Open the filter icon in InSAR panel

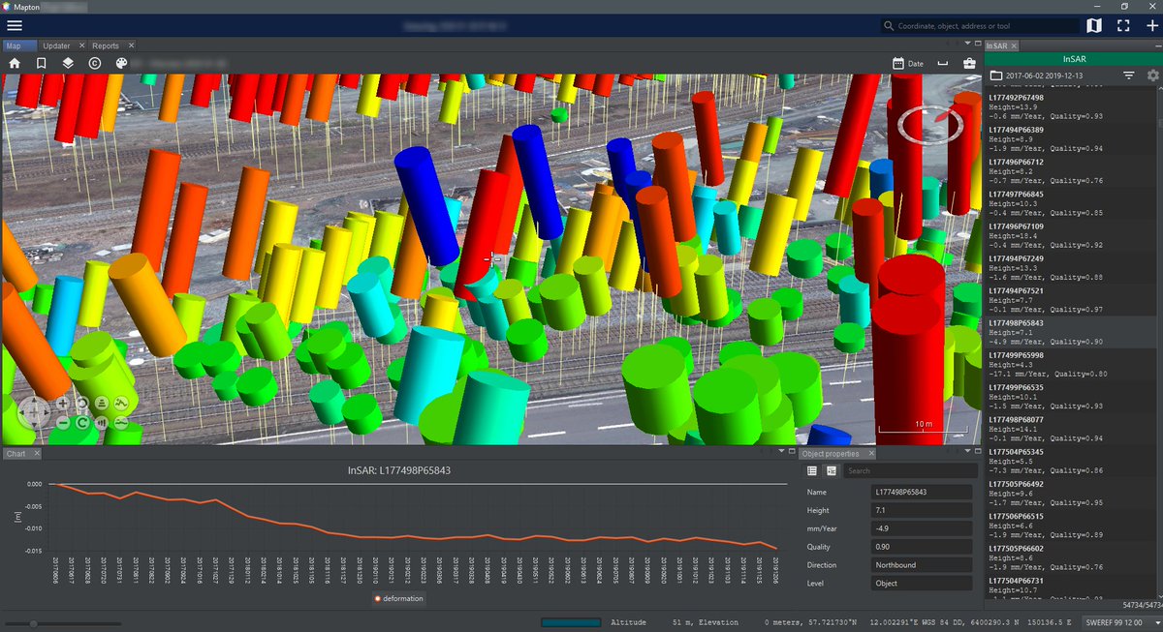[x=1129, y=75]
